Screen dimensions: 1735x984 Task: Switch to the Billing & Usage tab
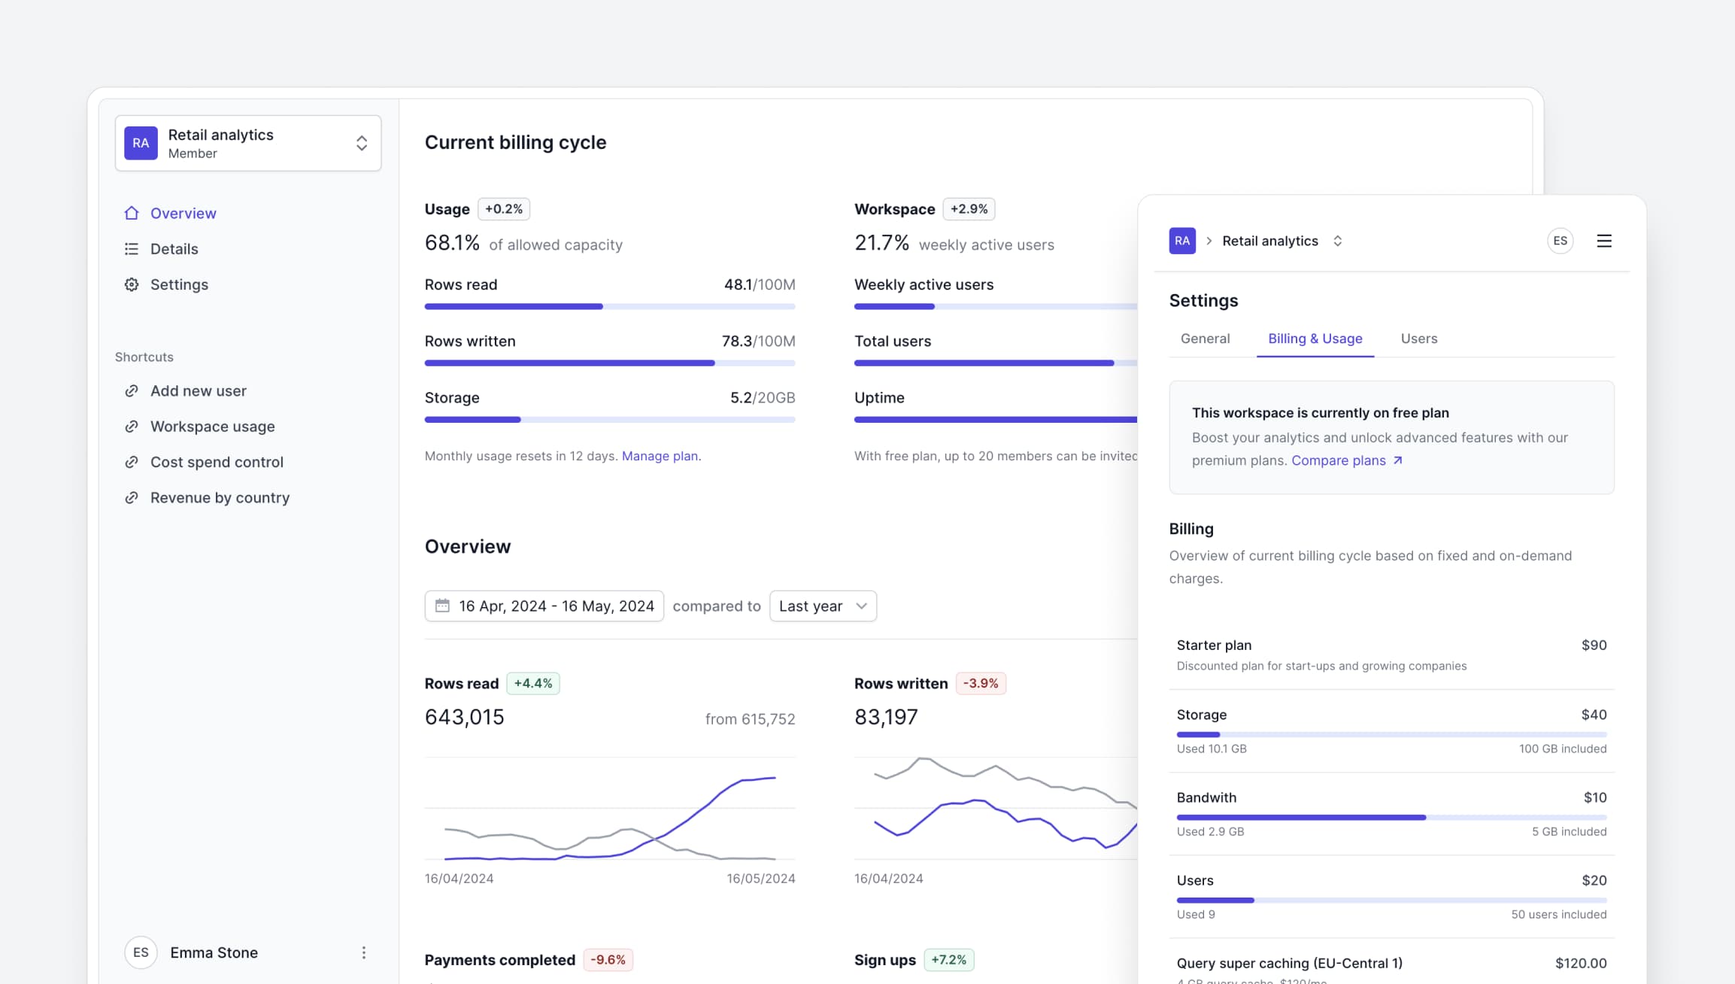(1315, 339)
